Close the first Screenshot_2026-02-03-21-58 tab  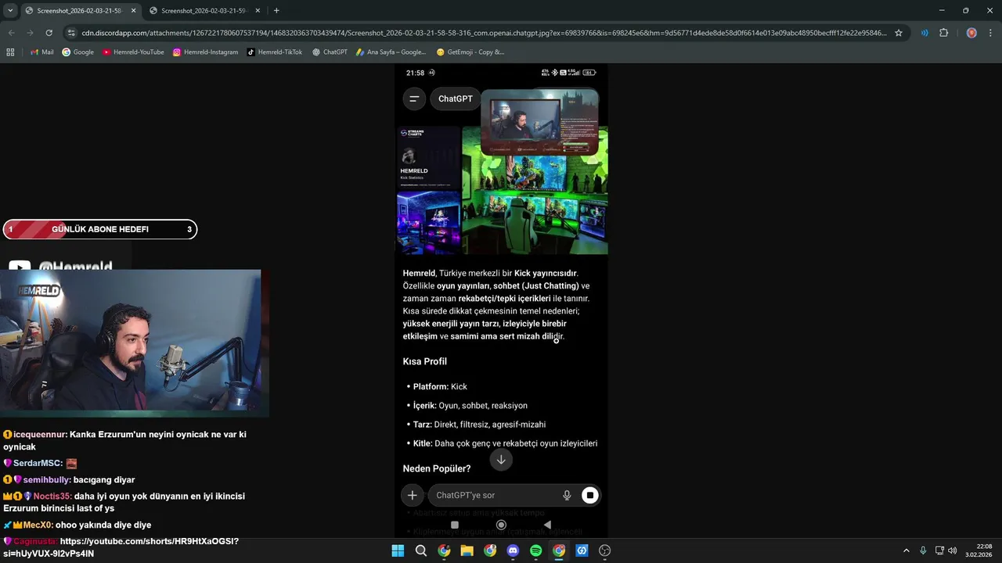[x=133, y=11]
